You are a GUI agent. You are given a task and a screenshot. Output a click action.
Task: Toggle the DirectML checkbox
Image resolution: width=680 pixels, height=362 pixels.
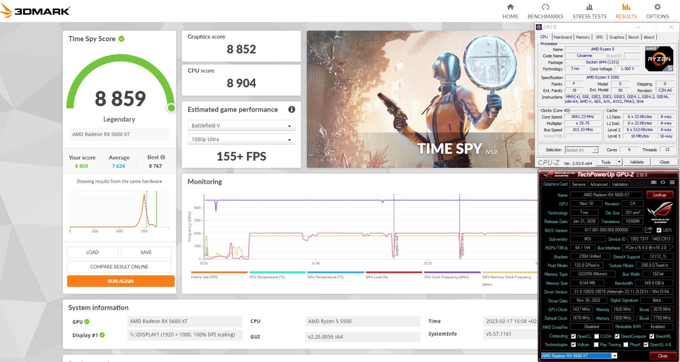pyautogui.click(x=652, y=336)
